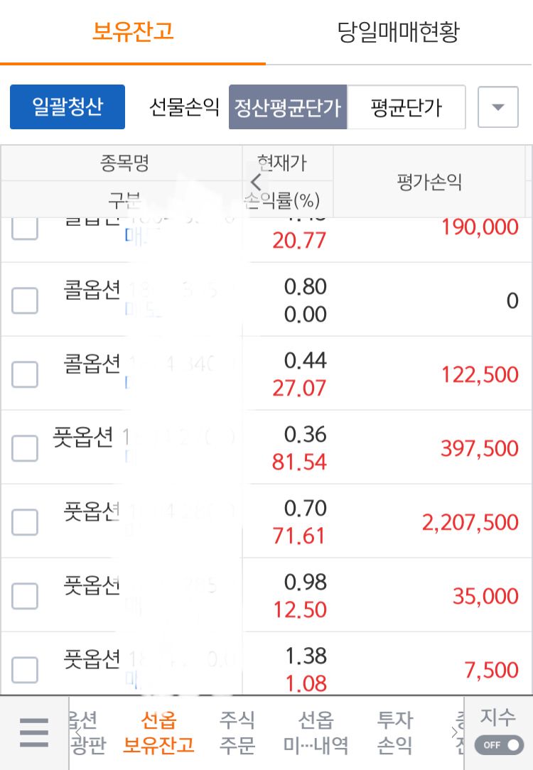Choose the 평균단가 option
The width and height of the screenshot is (533, 770).
[407, 107]
